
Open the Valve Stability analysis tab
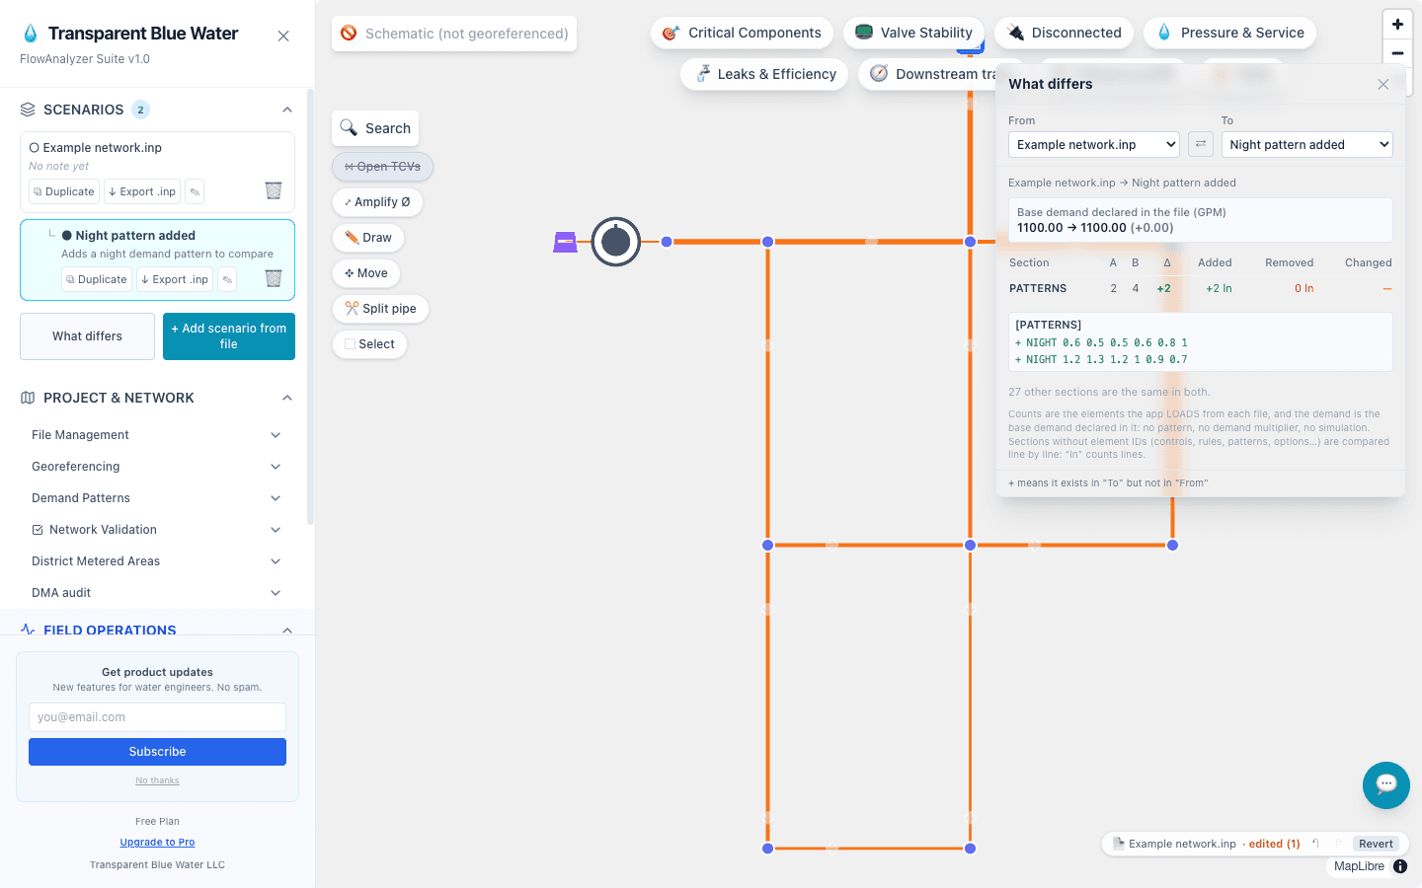coord(913,33)
